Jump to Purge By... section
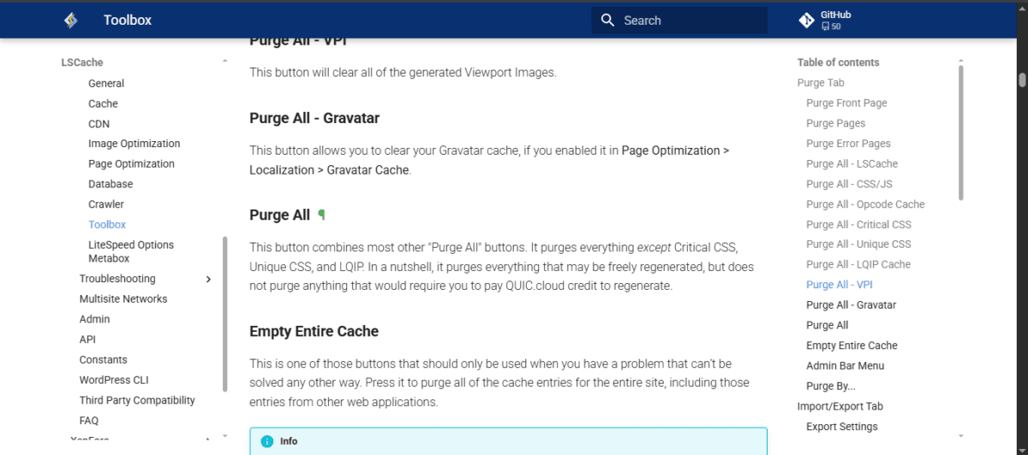Screen dimensions: 1028x455 coord(831,387)
